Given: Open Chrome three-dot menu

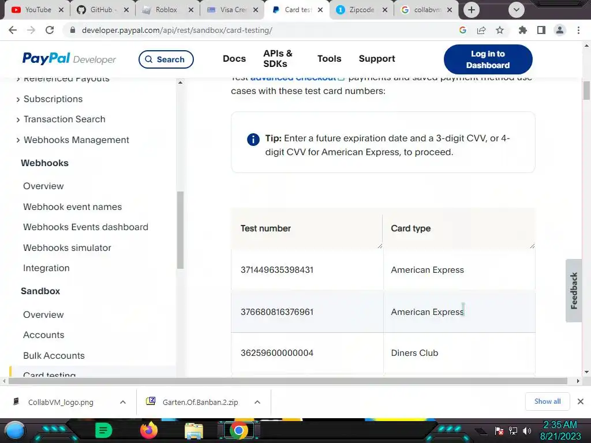Looking at the screenshot, I should coord(578,30).
